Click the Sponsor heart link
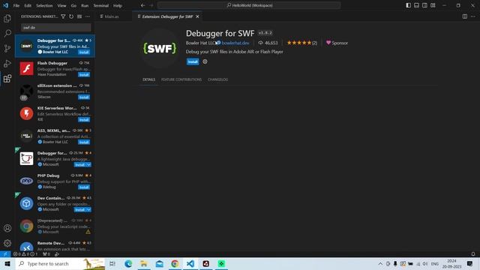 tap(337, 43)
